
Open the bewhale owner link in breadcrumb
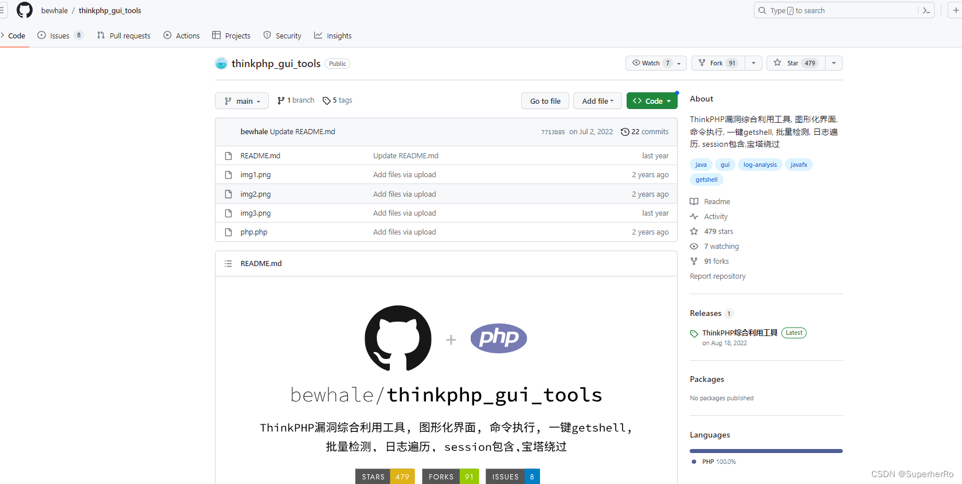click(x=54, y=10)
